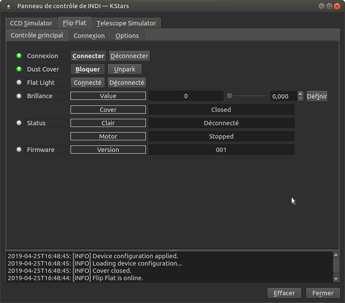Click the Définir button for Brillance
345x303 pixels.
click(x=317, y=96)
